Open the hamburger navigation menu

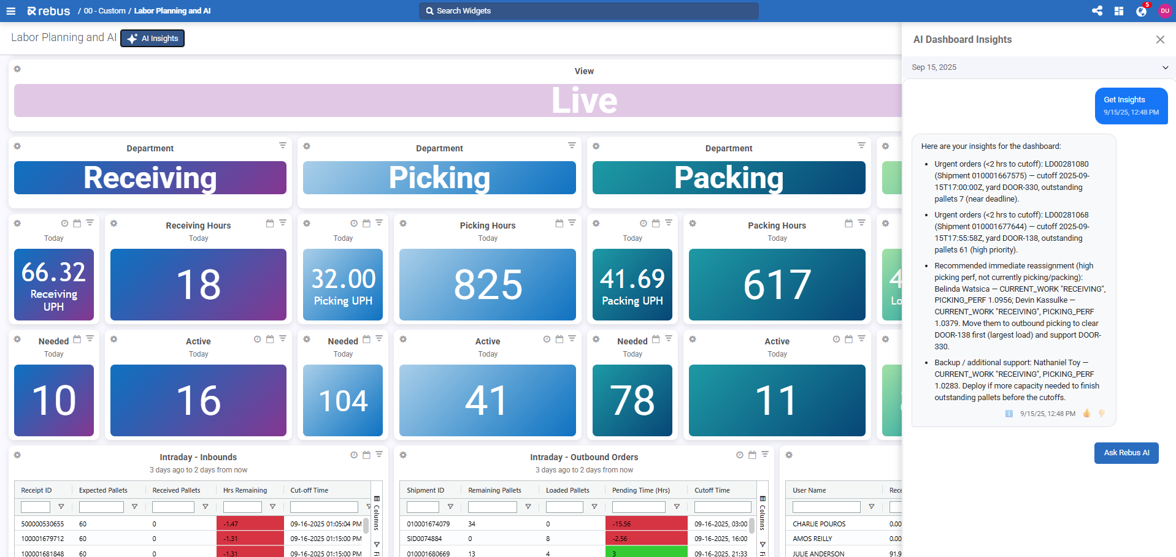10,11
